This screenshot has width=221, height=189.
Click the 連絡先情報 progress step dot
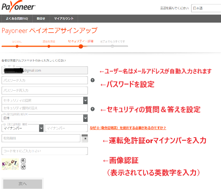49,46
